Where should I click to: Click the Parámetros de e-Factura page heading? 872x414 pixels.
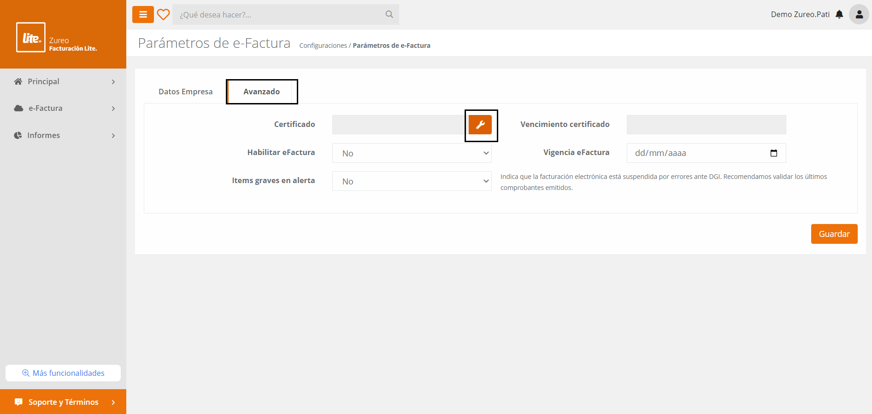(214, 43)
